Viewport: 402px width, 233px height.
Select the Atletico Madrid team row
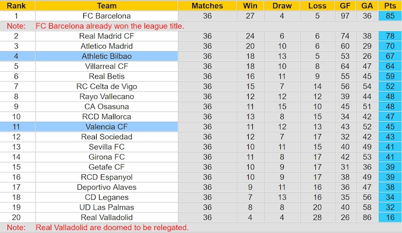click(x=107, y=46)
